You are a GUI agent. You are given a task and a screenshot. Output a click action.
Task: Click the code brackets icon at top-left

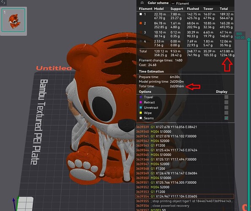pos(3,3)
